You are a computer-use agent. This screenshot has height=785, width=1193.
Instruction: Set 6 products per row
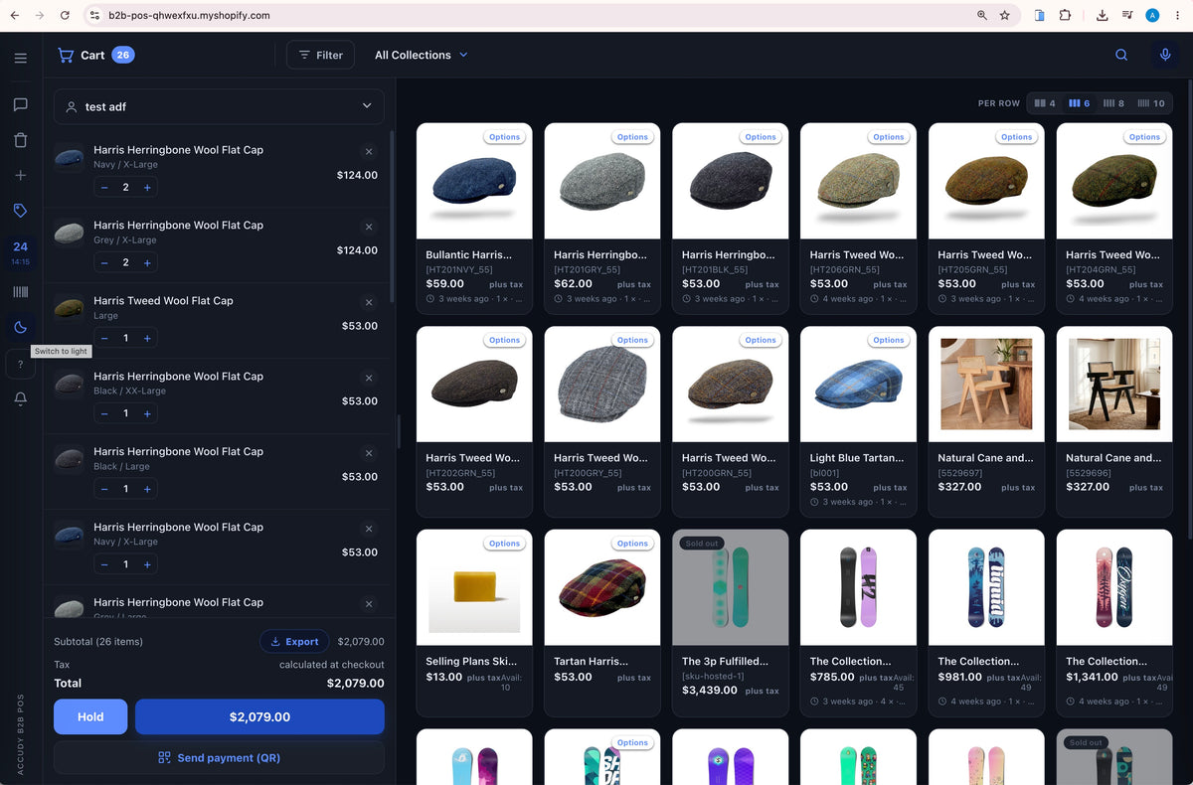pyautogui.click(x=1080, y=103)
